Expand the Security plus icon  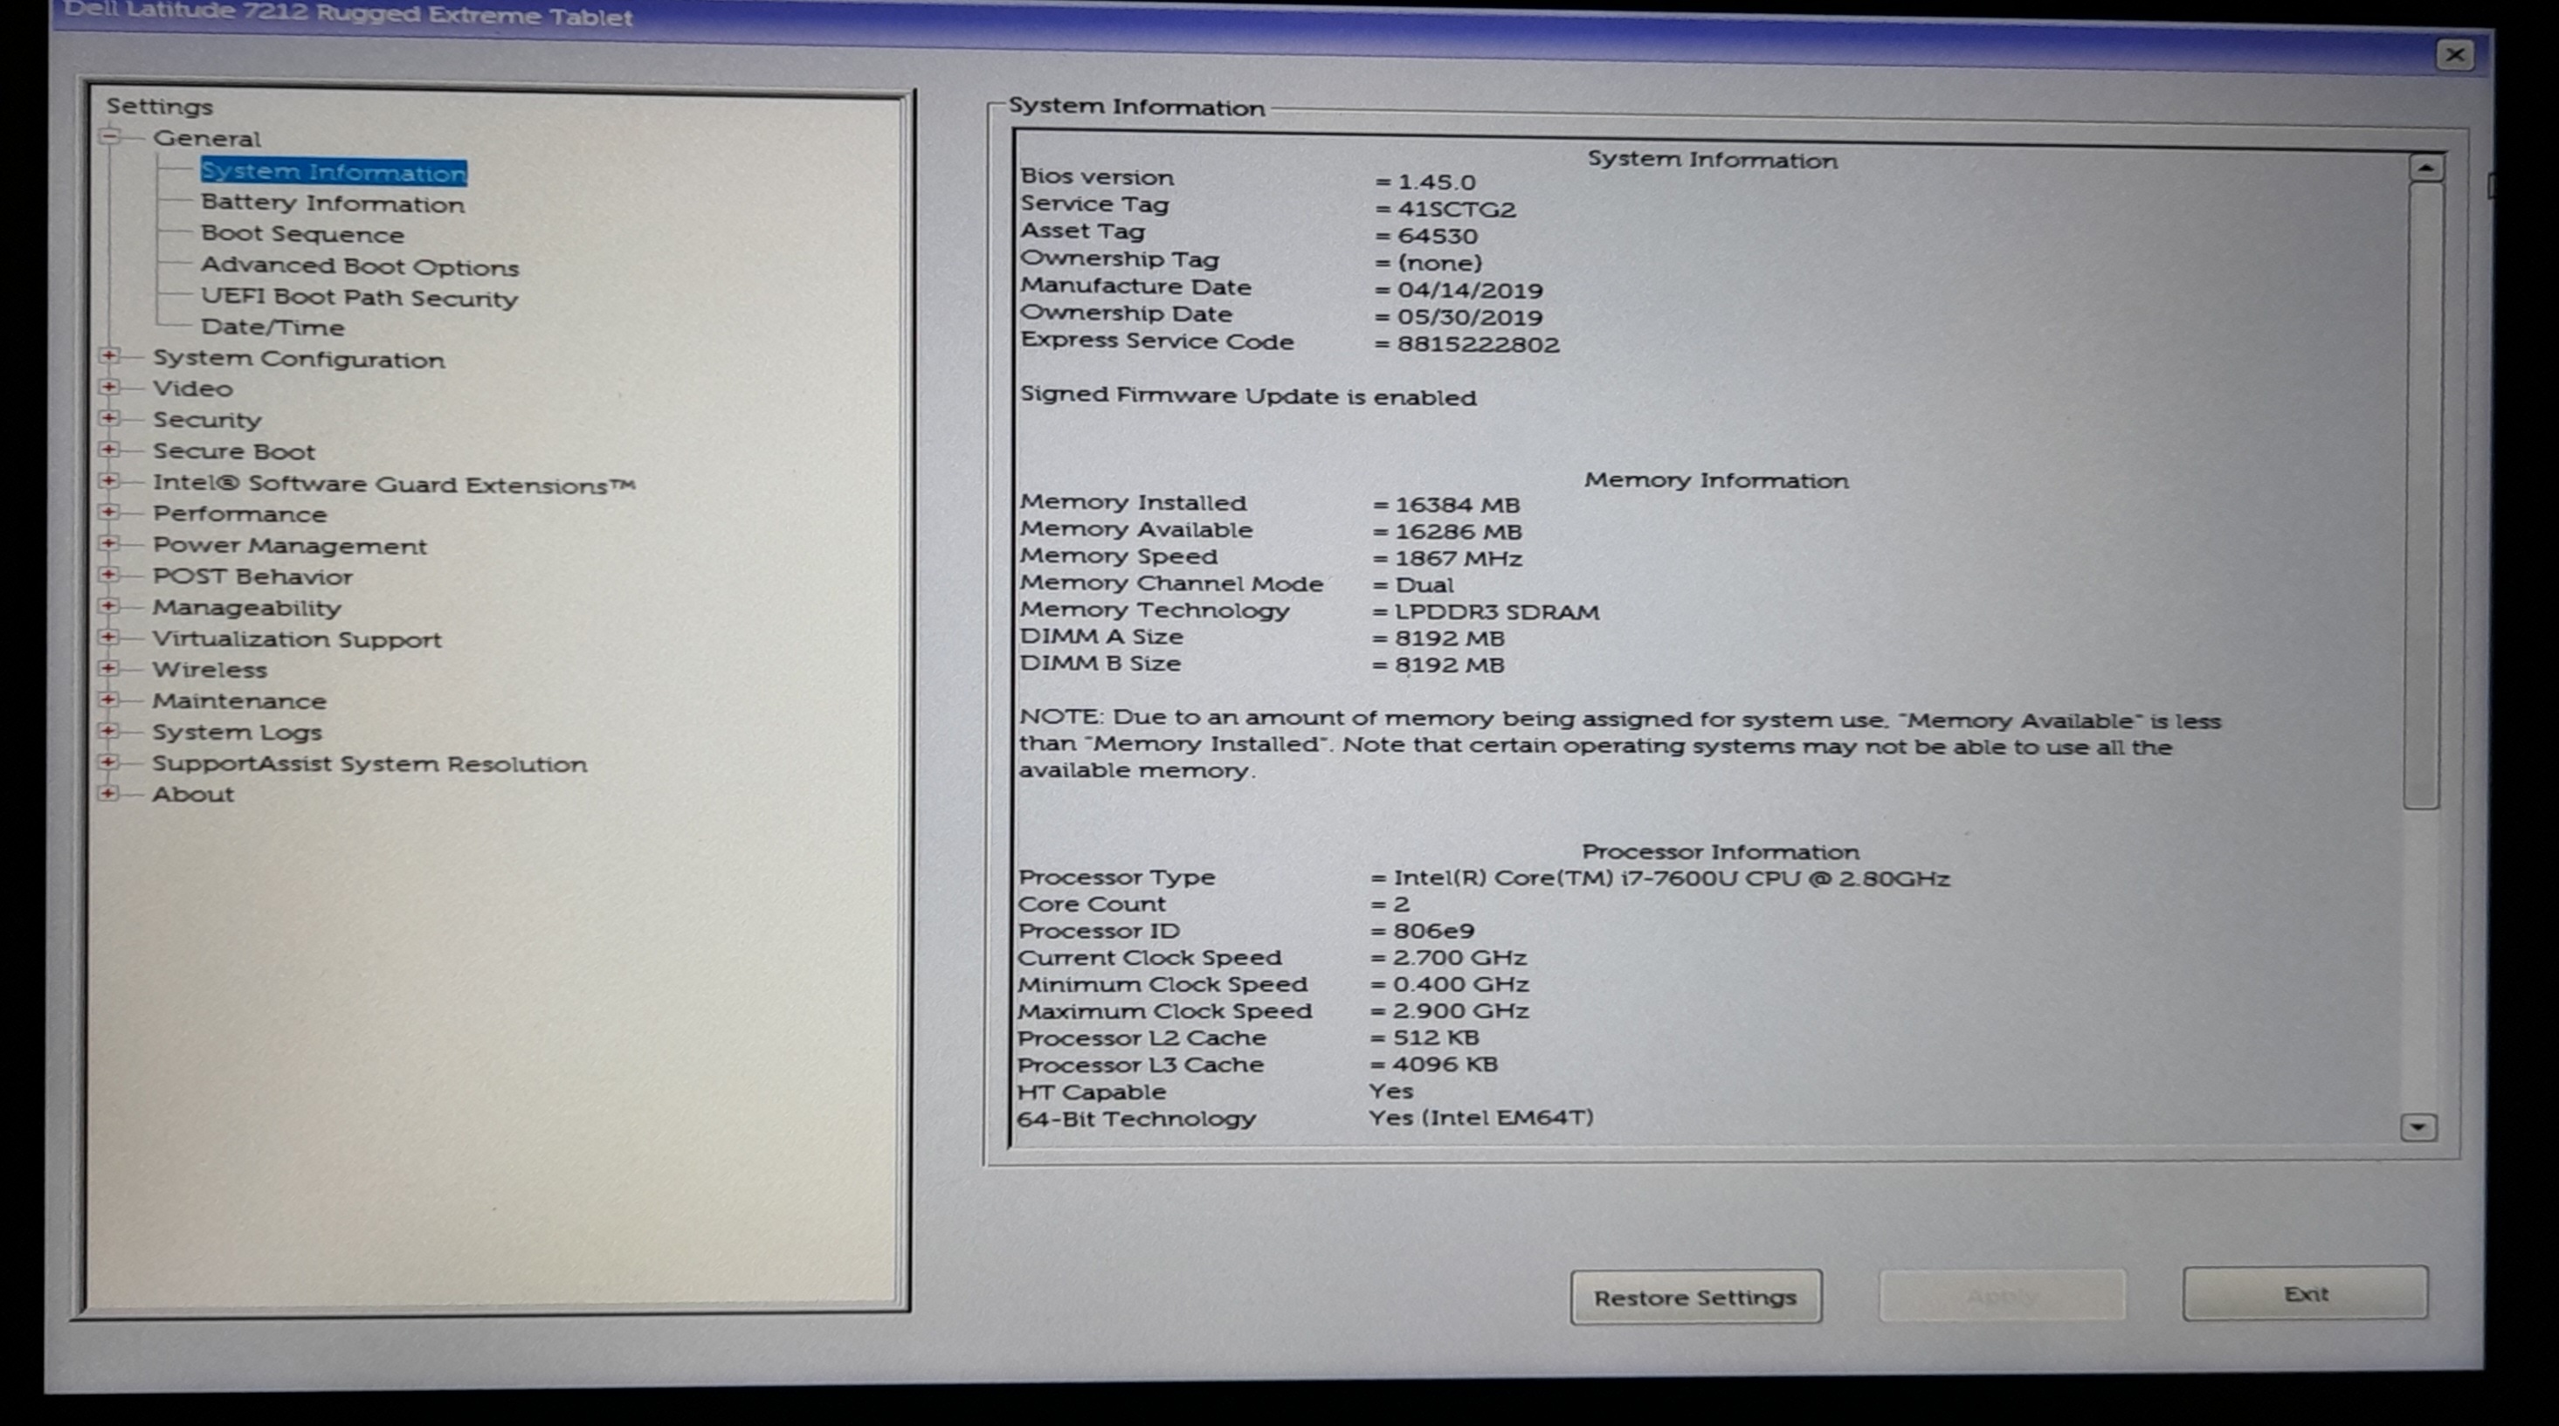[x=109, y=418]
